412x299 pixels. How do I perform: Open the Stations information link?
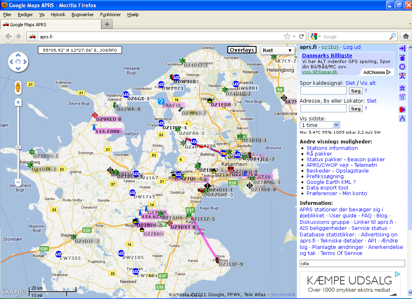click(332, 148)
